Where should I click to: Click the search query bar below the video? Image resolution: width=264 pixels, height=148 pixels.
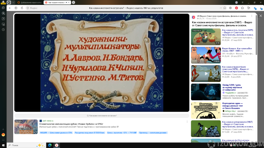point(102,116)
